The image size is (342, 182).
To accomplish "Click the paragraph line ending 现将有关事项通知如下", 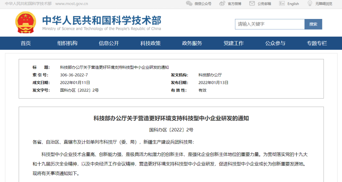I will (56, 173).
